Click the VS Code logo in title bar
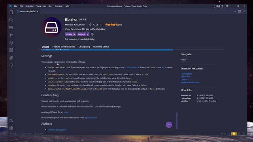253x142 pixels. click(x=10, y=6)
